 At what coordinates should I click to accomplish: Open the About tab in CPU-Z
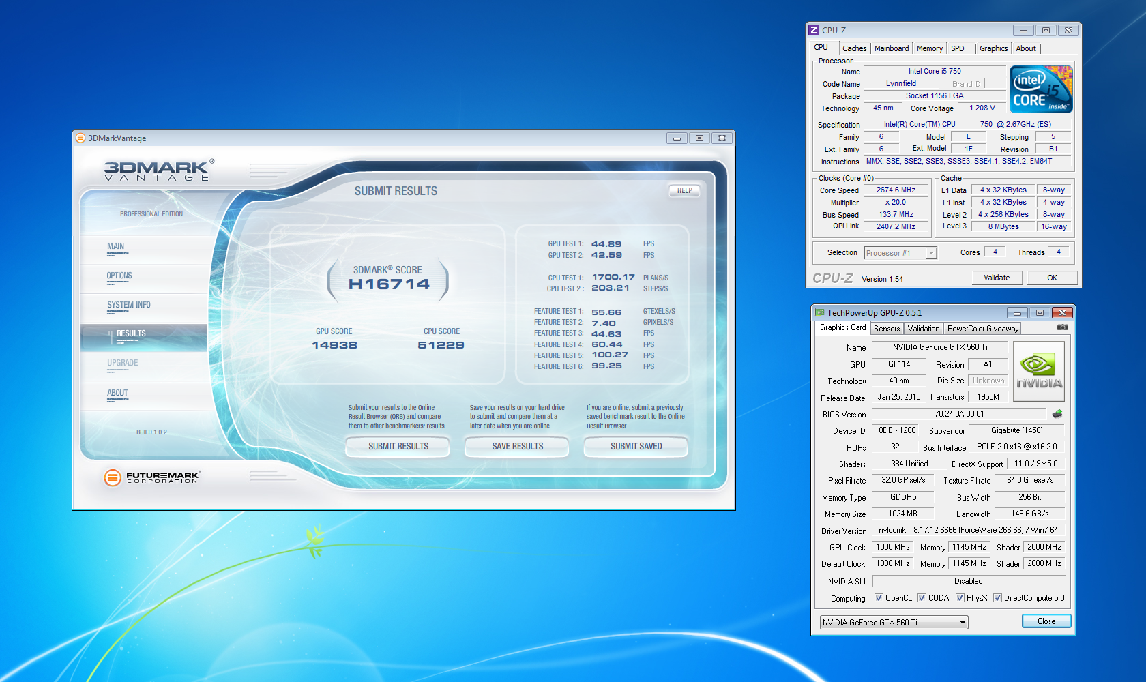(1026, 48)
